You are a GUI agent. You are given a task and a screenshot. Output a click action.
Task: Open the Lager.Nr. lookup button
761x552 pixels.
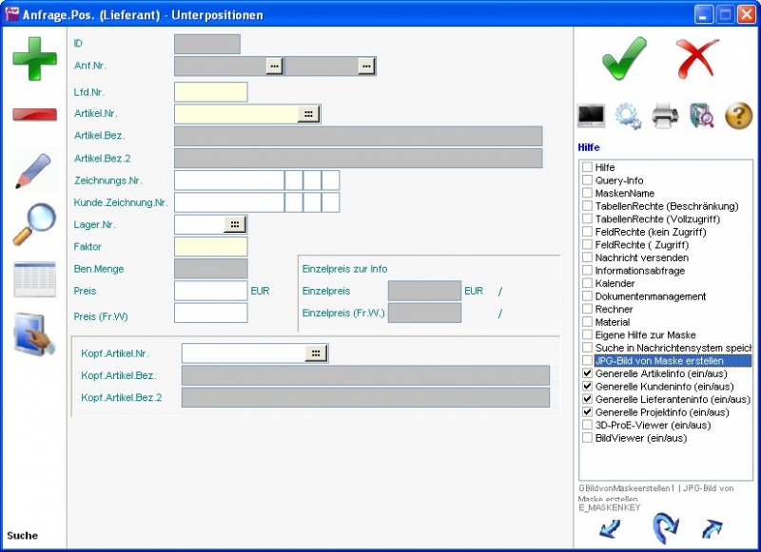click(x=235, y=224)
